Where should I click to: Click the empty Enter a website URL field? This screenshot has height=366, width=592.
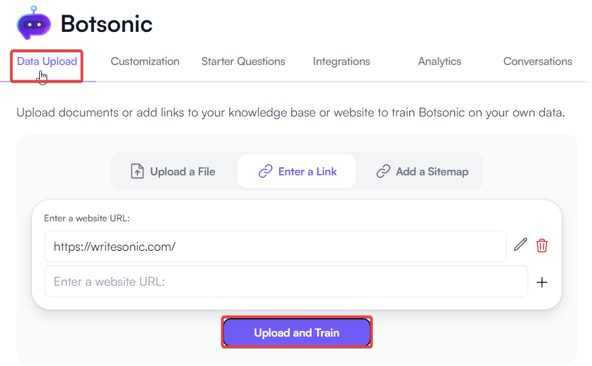click(286, 282)
